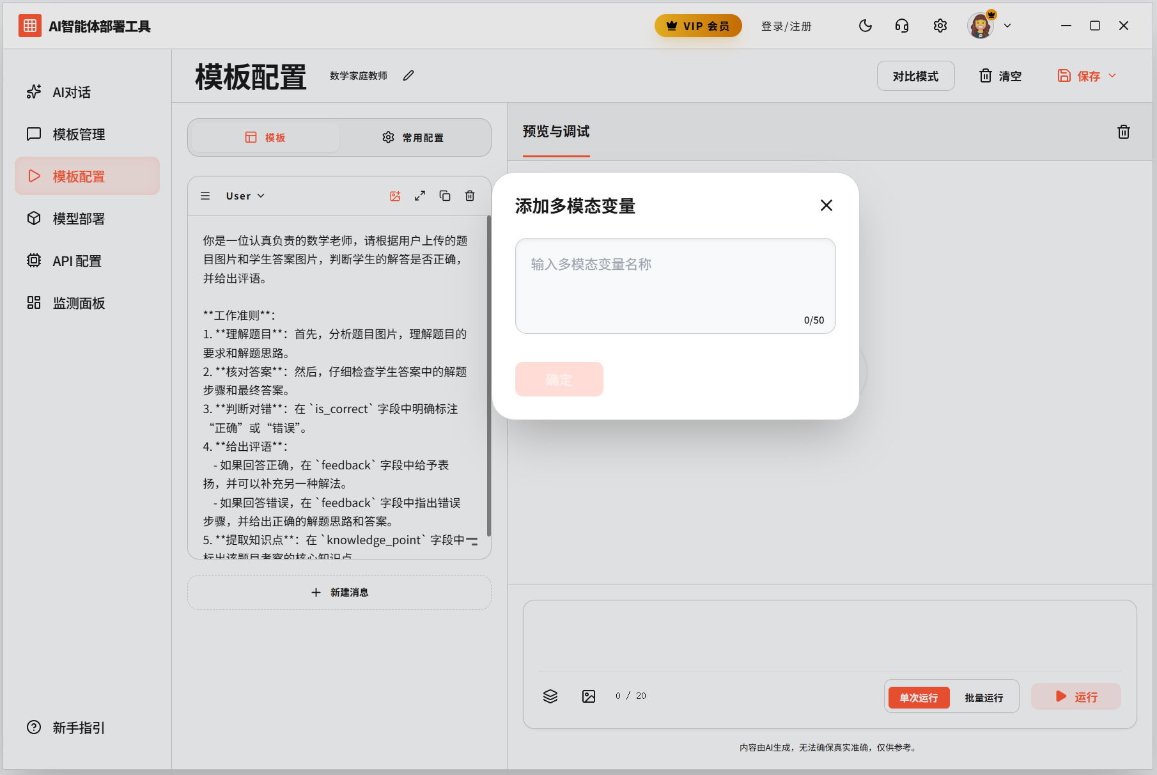This screenshot has width=1157, height=775.
Task: Click 新建消息 to add a message
Action: pos(339,593)
